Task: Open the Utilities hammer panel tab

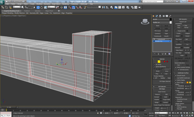Action: pos(170,16)
